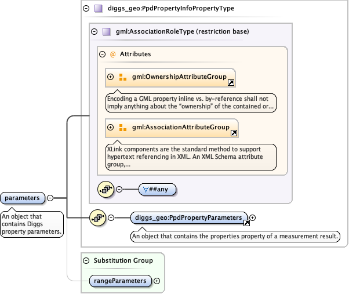Follow the diggs_geo:PpdPropertyParameters reference arrow icon
Viewport: 349px width, 294px height.
(x=246, y=223)
